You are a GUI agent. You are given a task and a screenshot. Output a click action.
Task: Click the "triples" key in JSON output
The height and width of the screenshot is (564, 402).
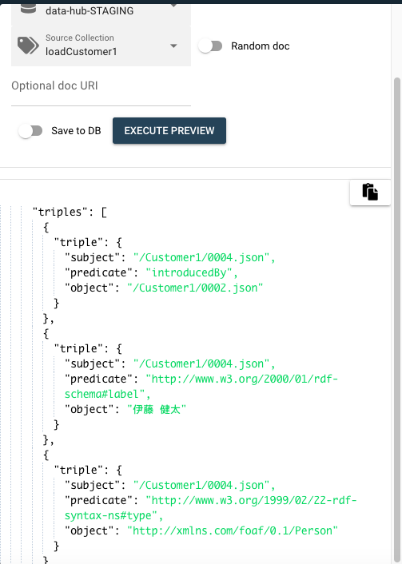coord(60,212)
